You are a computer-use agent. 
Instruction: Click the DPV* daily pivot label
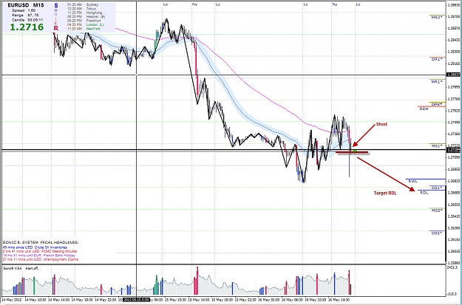[x=437, y=105]
